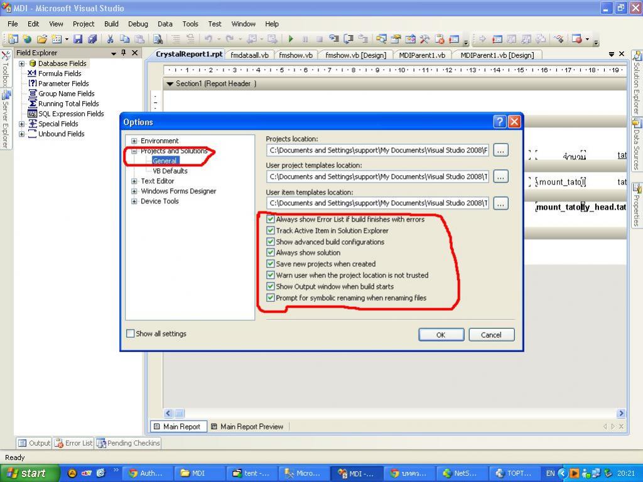Browse for User project templates location
This screenshot has width=643, height=482.
pyautogui.click(x=500, y=176)
